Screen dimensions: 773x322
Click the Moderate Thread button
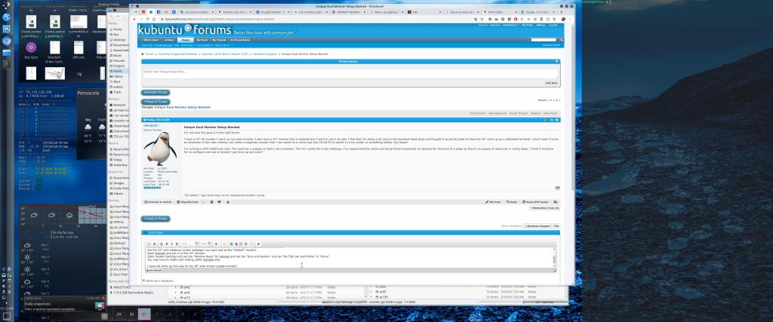coord(156,93)
